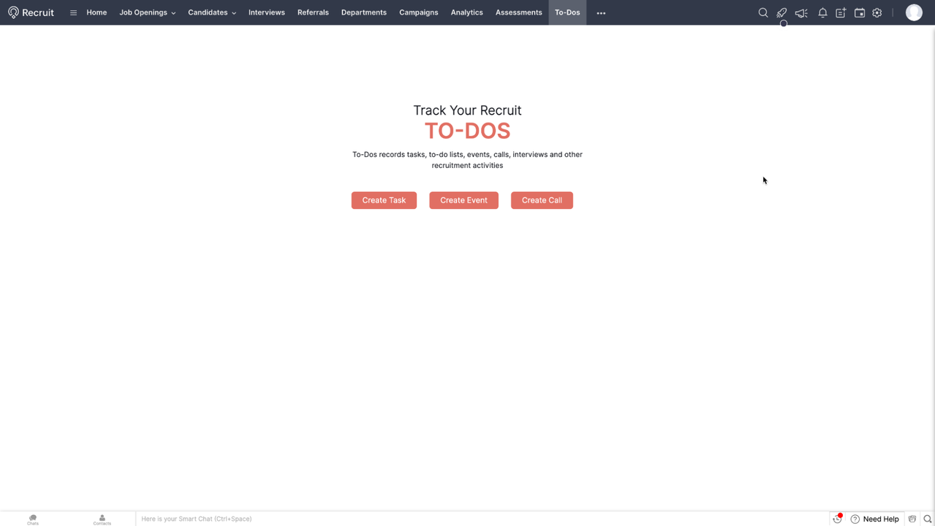
Task: Go to the Assessments tab
Action: pyautogui.click(x=519, y=12)
